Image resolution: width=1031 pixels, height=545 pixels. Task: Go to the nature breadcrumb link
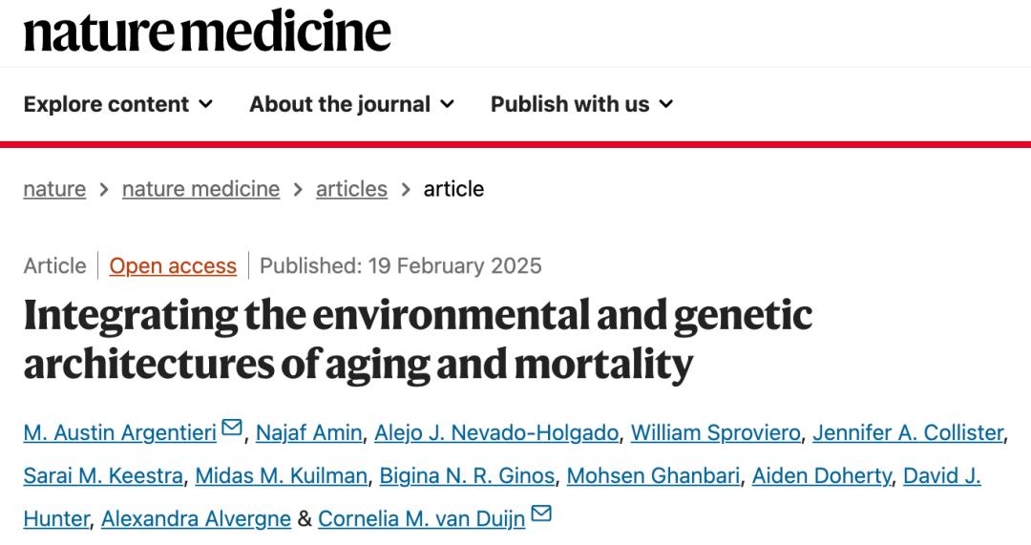click(x=54, y=189)
